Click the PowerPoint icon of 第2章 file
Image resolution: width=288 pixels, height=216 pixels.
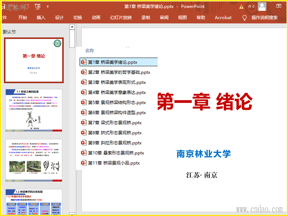click(84, 72)
